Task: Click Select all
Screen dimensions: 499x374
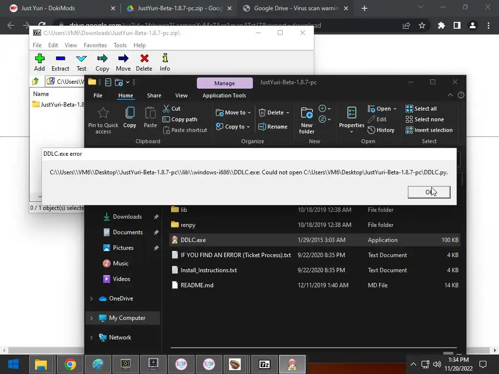Action: [x=421, y=109]
